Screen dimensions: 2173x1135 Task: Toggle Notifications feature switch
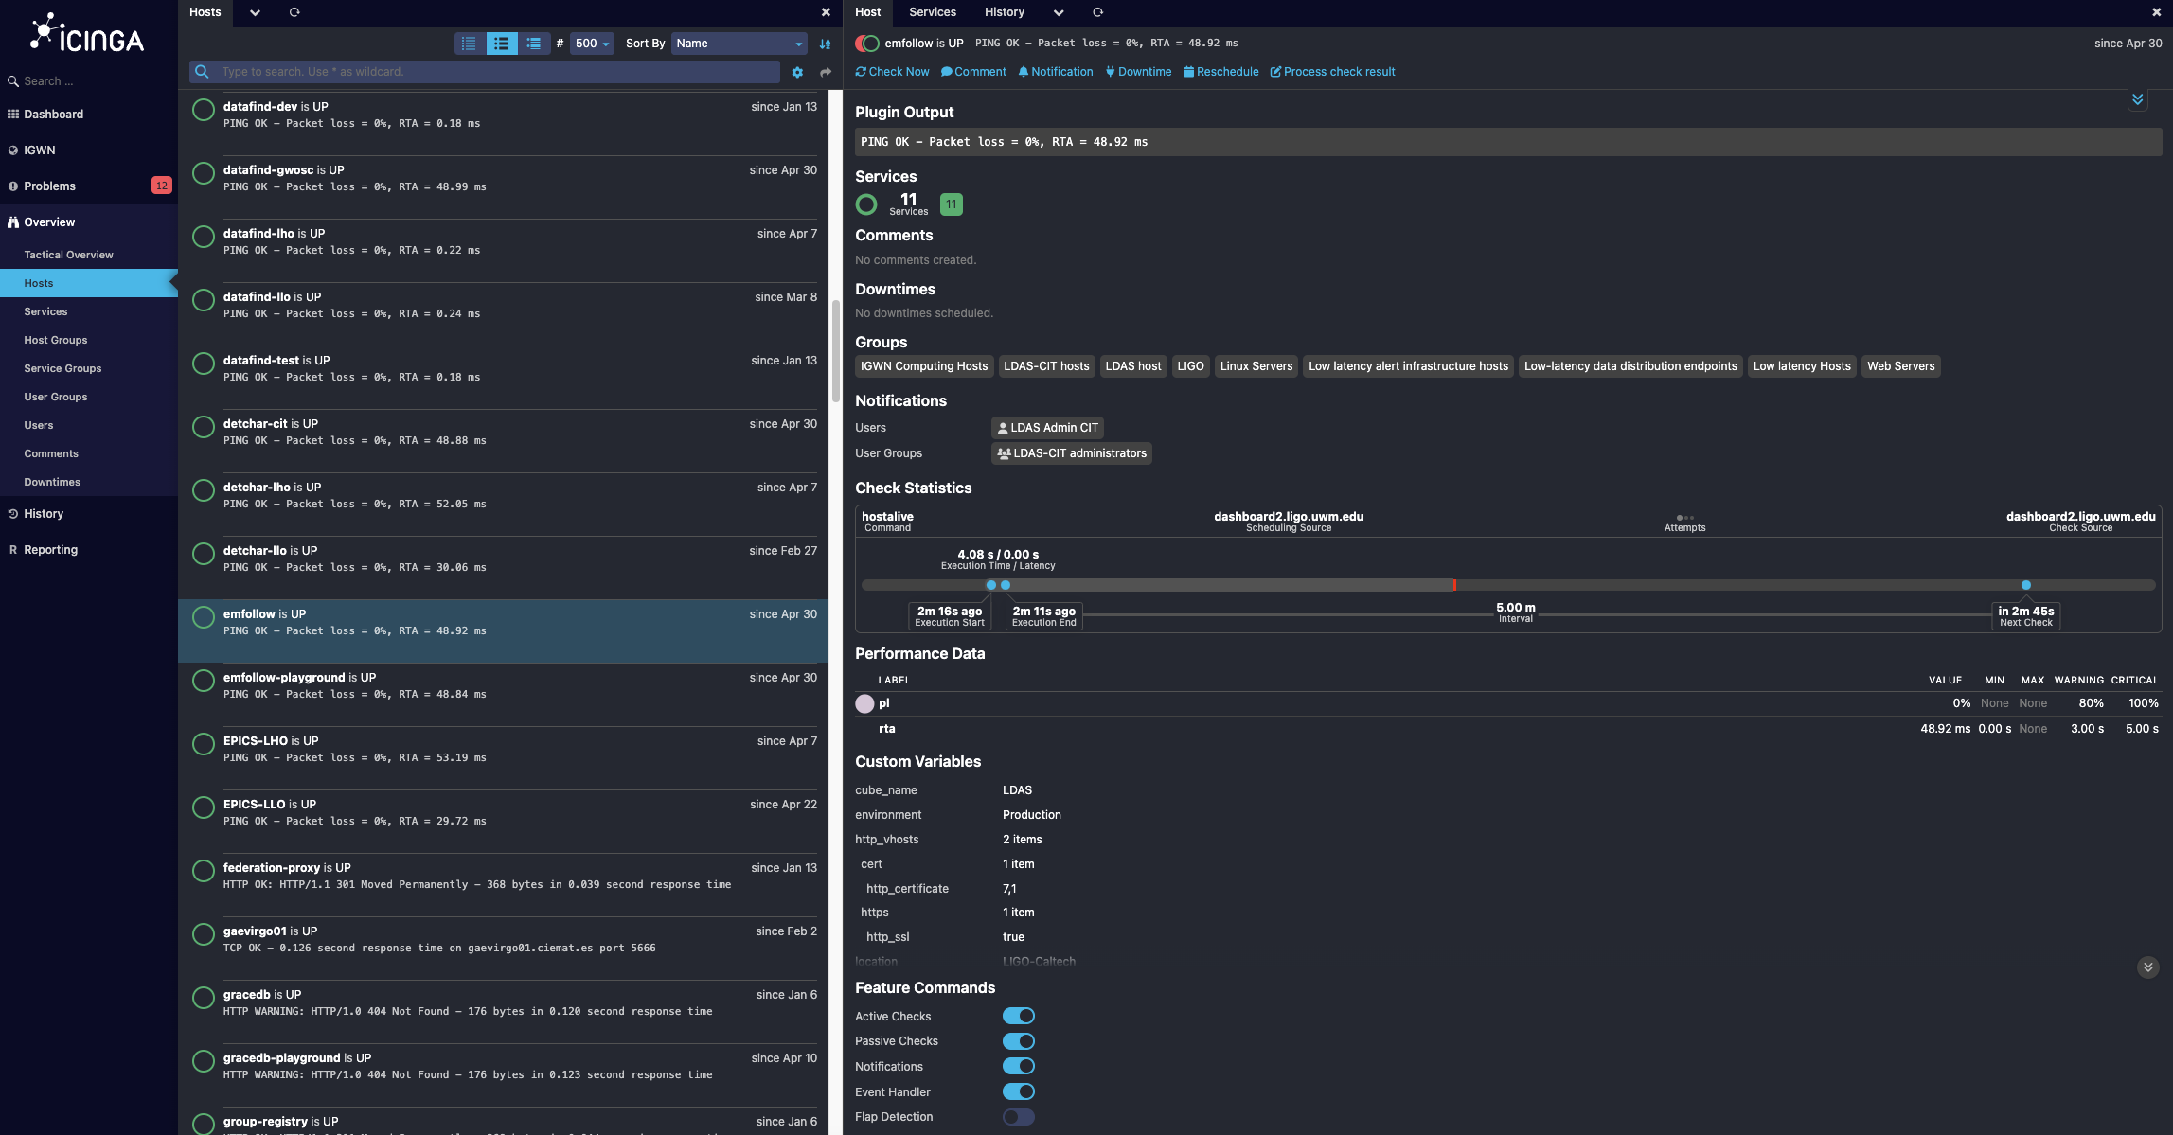[x=1019, y=1066]
